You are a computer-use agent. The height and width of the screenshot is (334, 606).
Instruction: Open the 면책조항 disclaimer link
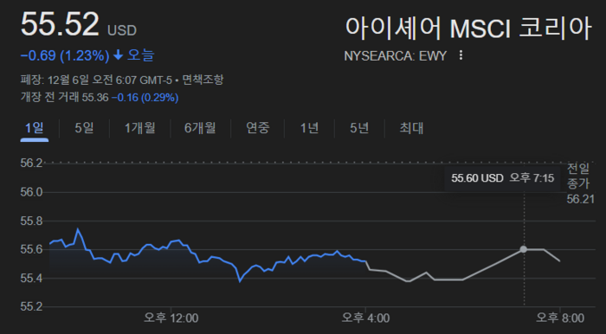click(203, 80)
